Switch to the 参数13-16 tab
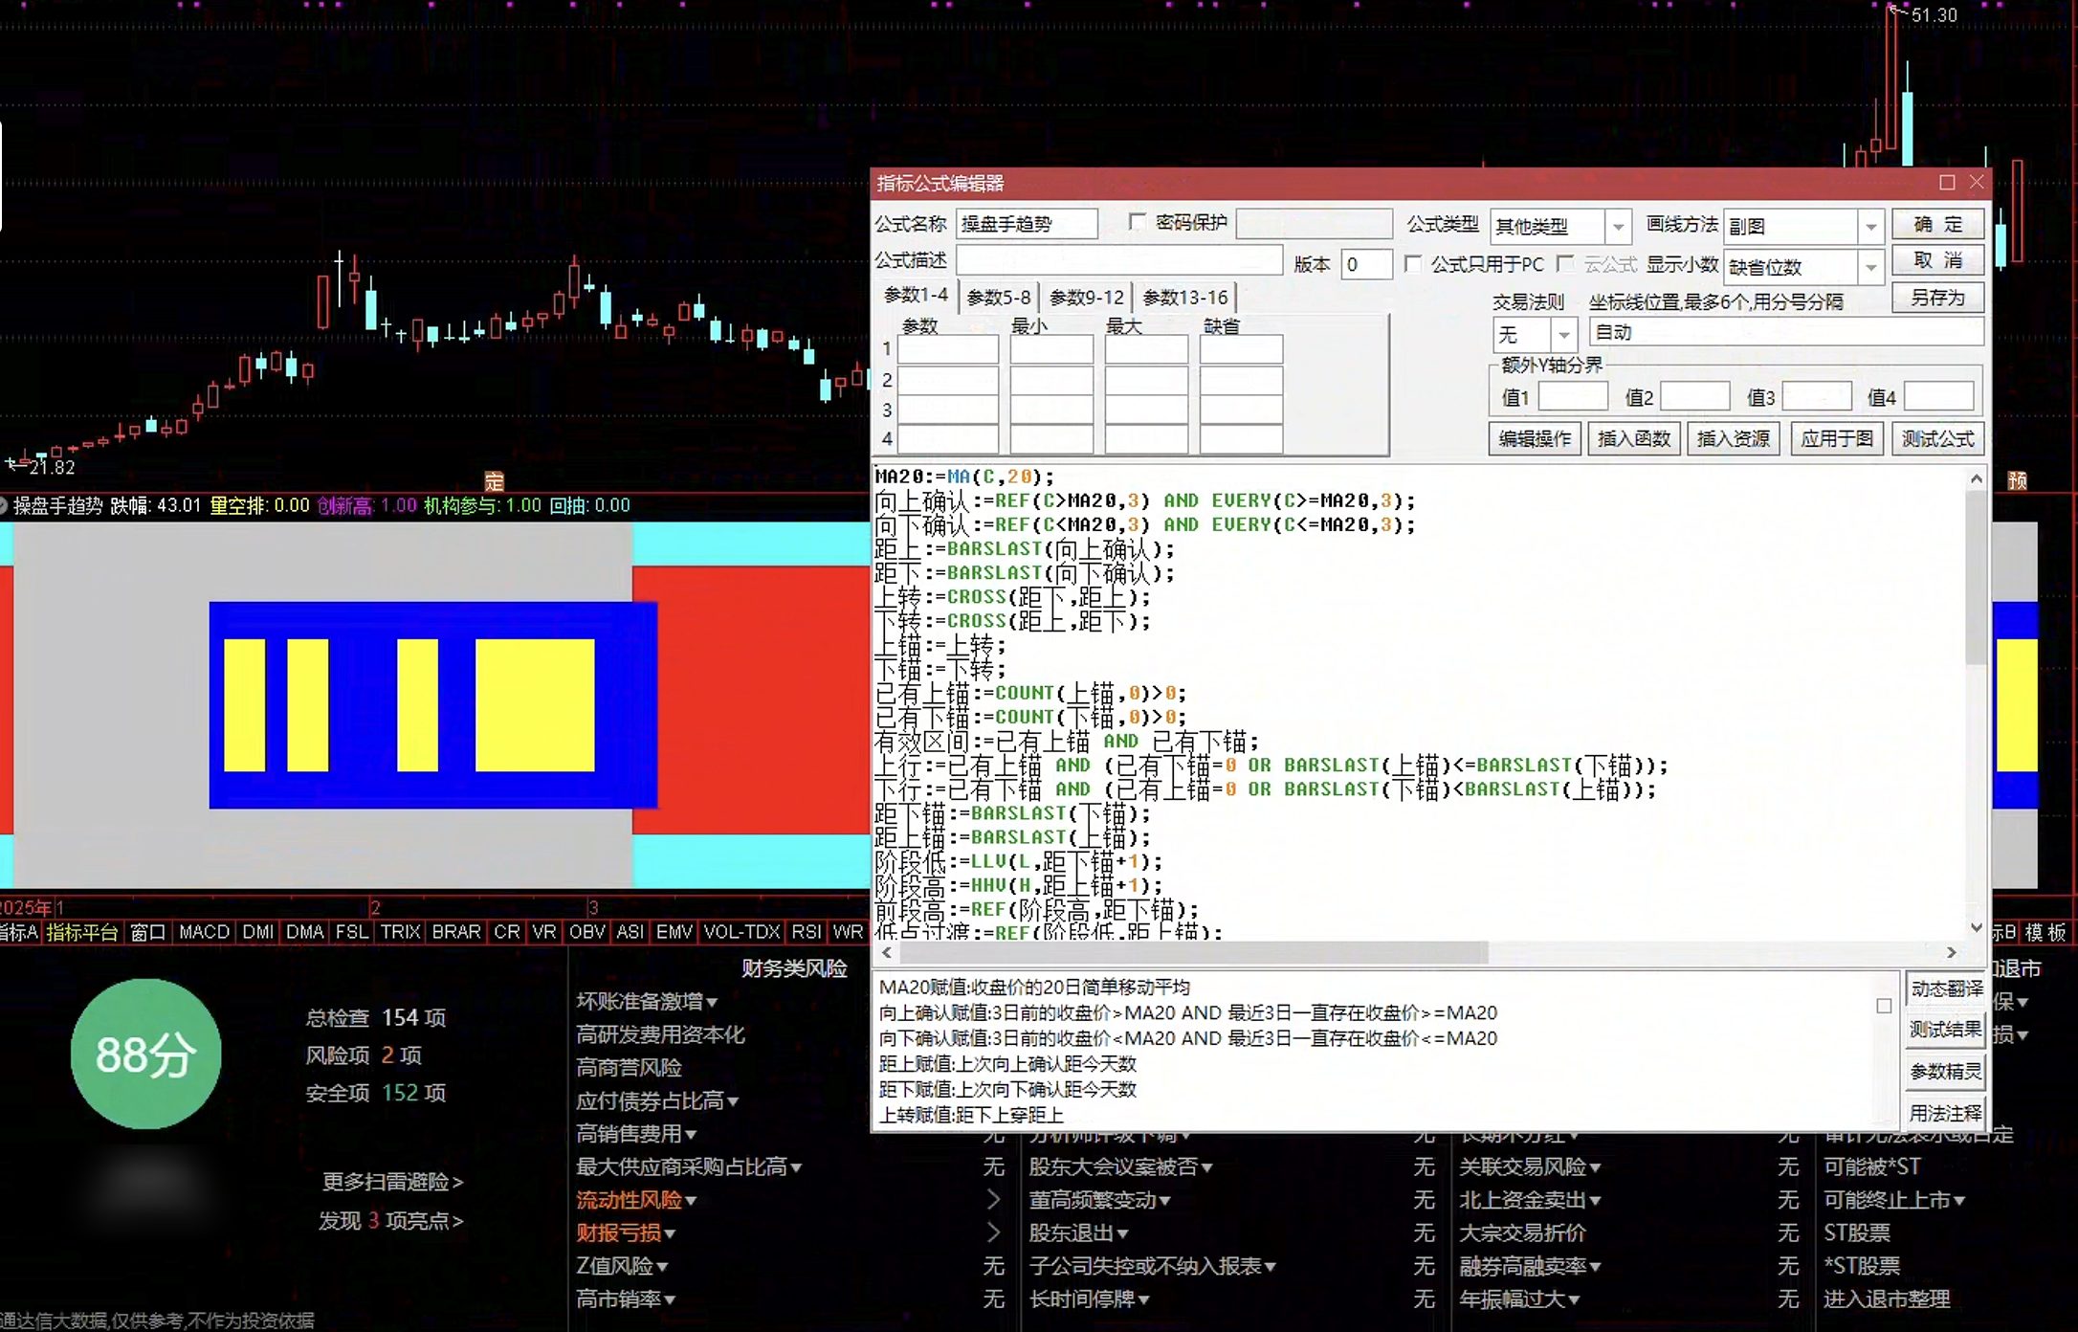Viewport: 2078px width, 1332px height. click(x=1184, y=298)
